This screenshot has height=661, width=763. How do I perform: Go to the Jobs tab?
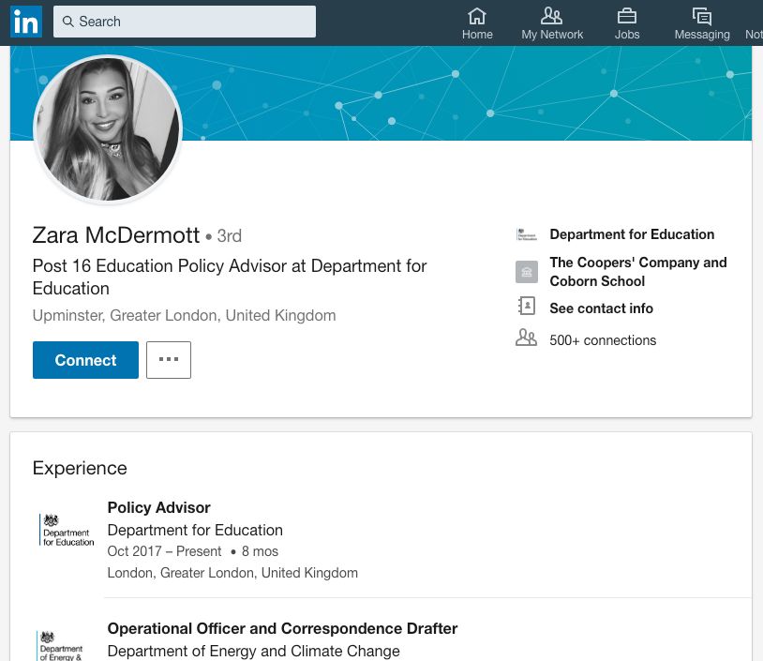[x=627, y=23]
